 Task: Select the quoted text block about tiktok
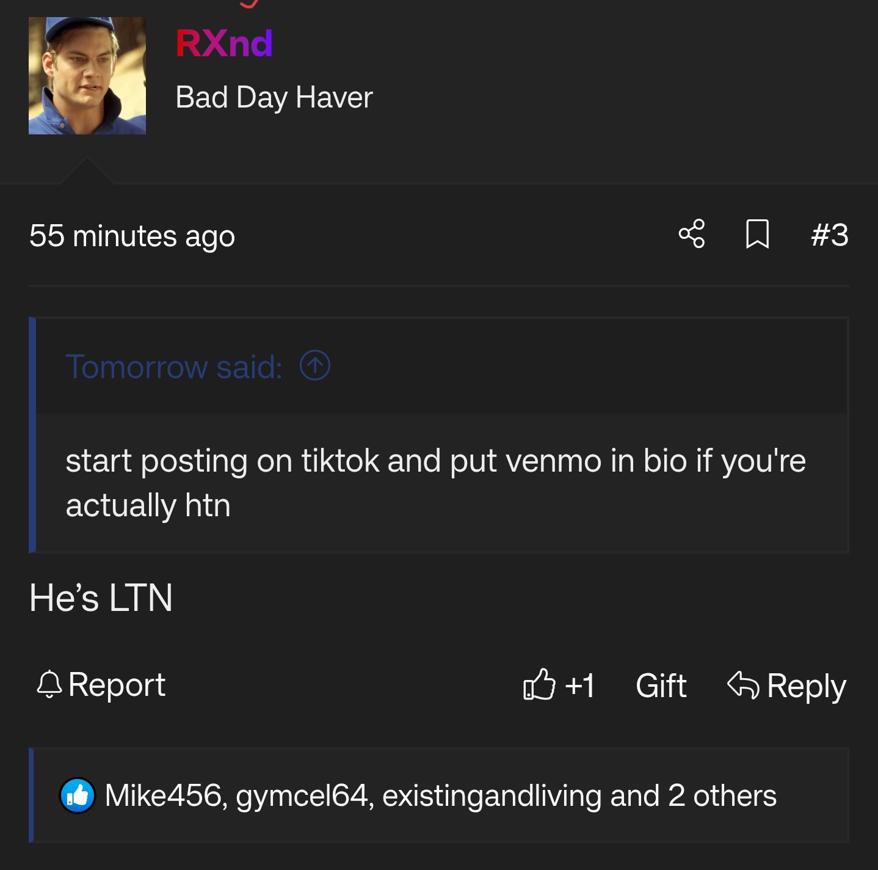pos(436,482)
